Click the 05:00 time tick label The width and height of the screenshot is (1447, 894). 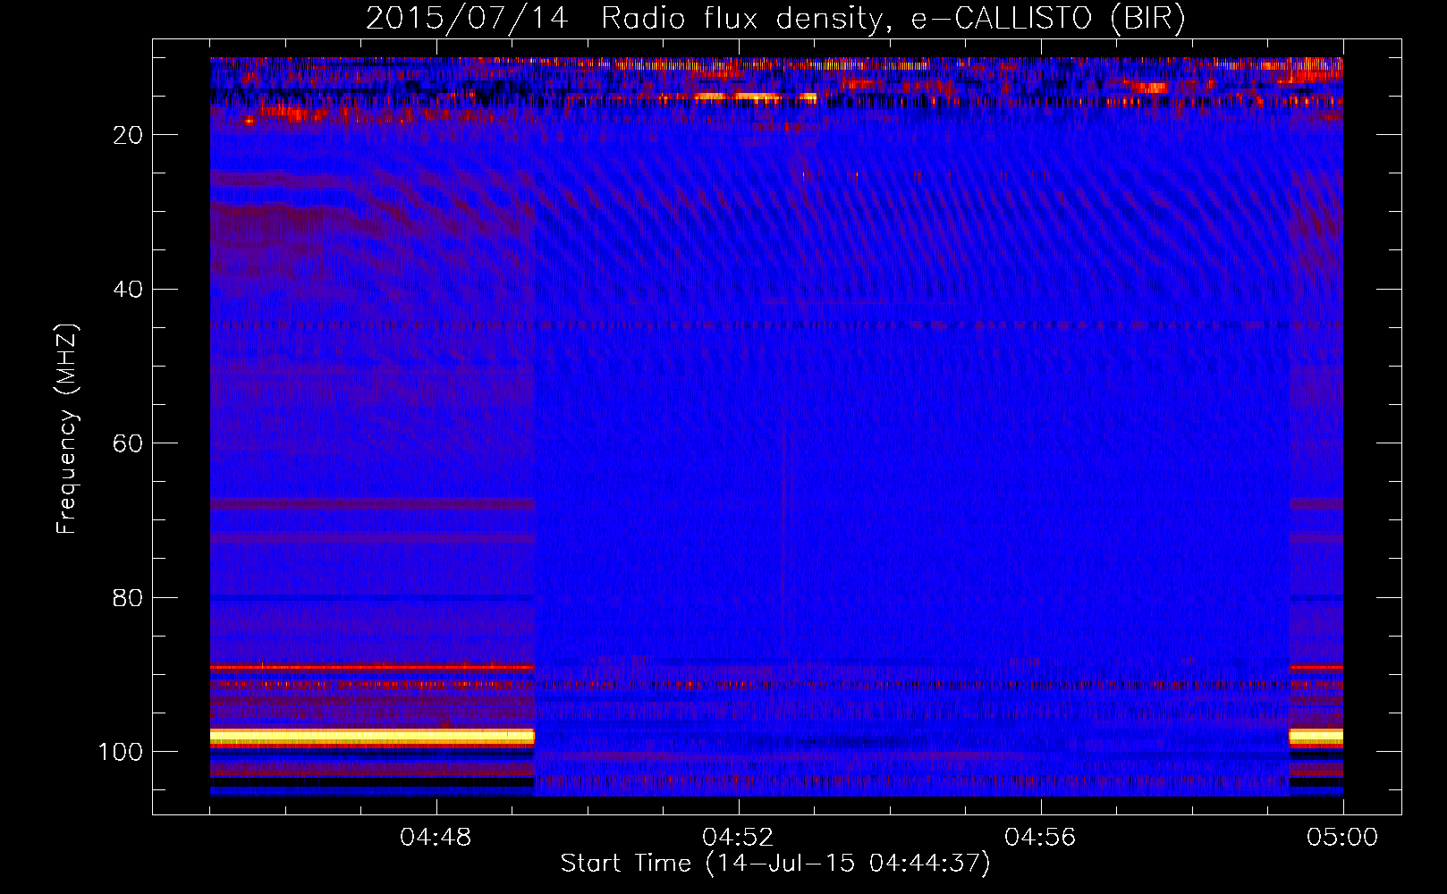(1342, 838)
